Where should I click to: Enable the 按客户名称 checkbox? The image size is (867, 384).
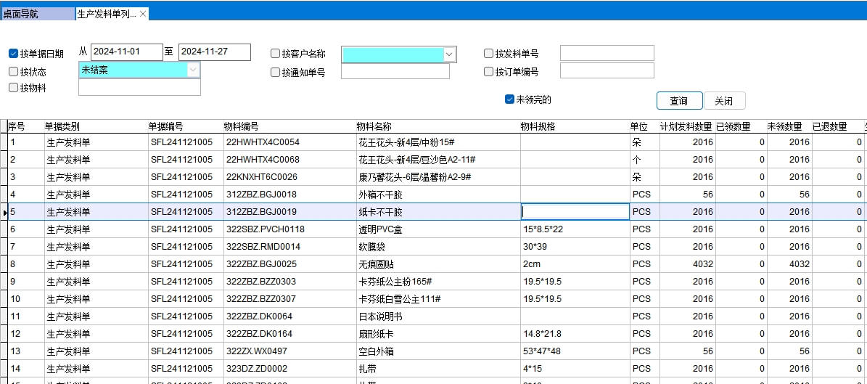pyautogui.click(x=276, y=54)
